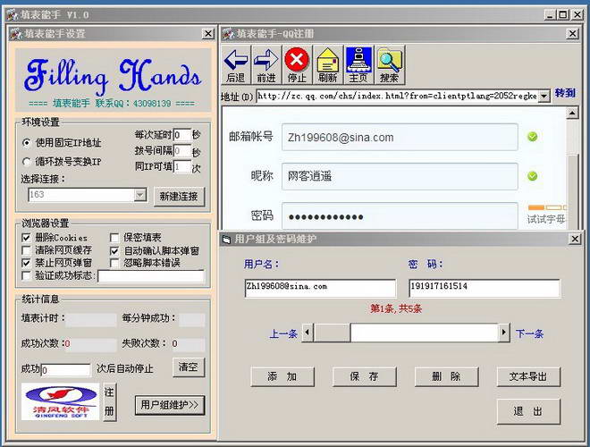Click the 文本导出 button
The image size is (590, 447).
(x=528, y=376)
